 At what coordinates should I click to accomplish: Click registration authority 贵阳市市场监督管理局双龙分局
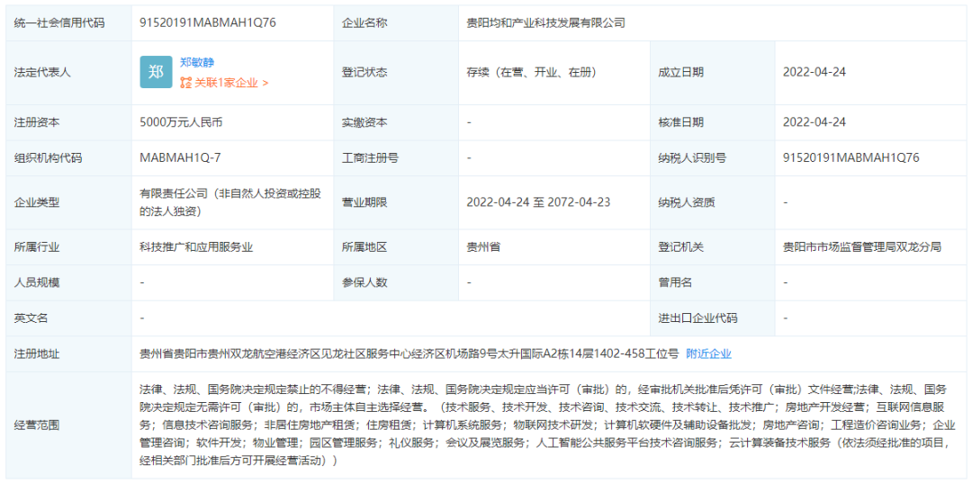click(862, 247)
